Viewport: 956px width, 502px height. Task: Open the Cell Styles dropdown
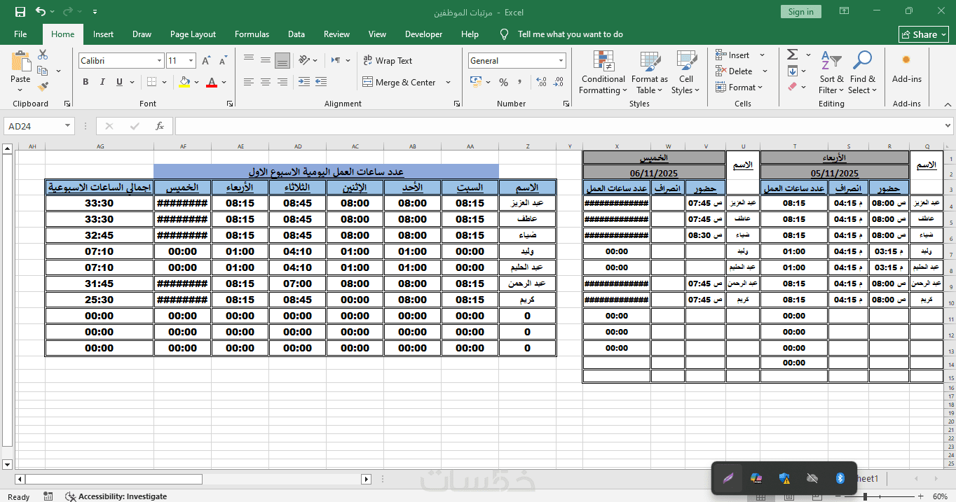click(x=686, y=72)
